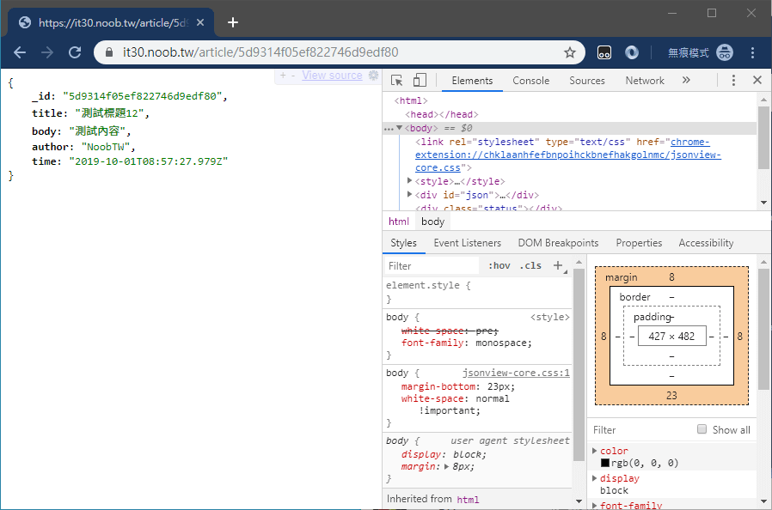Click the 427 × 482 content box
The height and width of the screenshot is (510, 772).
(x=671, y=337)
